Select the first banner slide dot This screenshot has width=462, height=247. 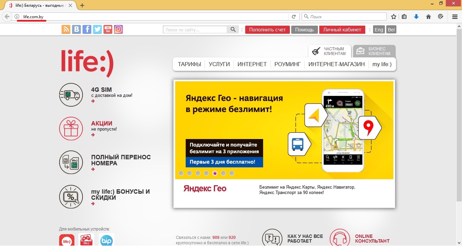(181, 173)
